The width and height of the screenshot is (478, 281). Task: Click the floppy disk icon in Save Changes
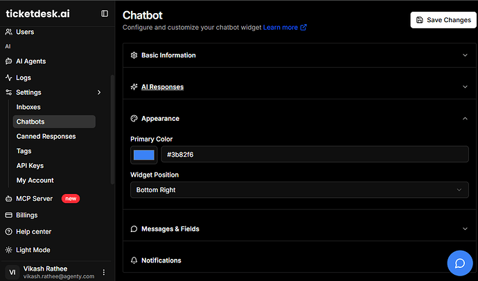click(x=420, y=20)
